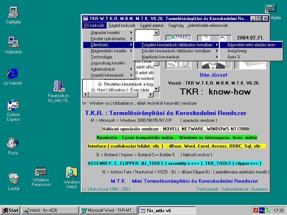Choose Technológia menu entry
This screenshot has width=287, height=215.
109,57
